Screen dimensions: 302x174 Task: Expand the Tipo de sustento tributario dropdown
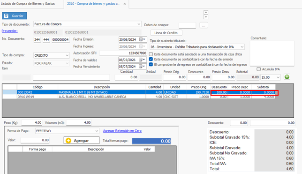click(242, 47)
